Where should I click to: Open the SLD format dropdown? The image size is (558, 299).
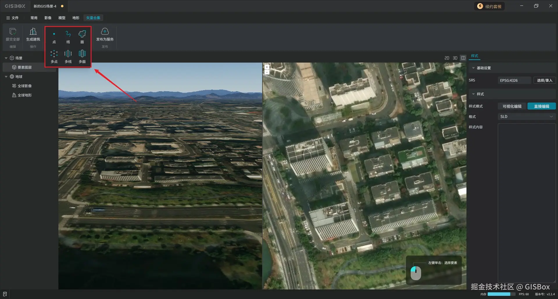point(527,116)
